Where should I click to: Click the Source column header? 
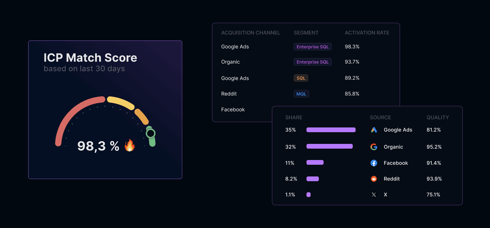coord(380,118)
